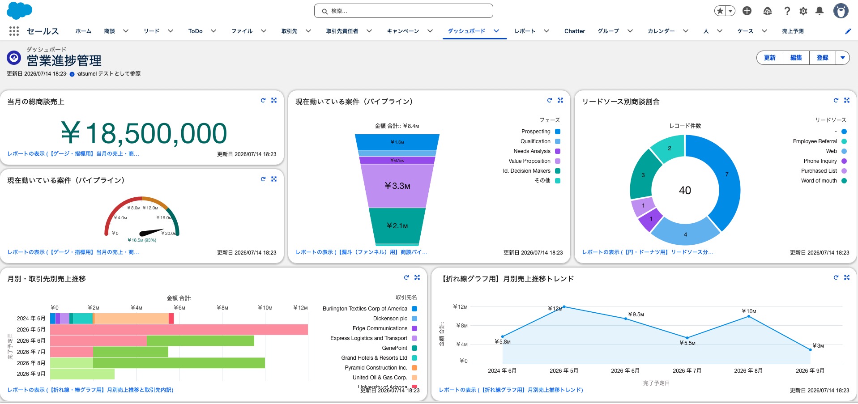
Task: Click the ¥18,500,000 metric value
Action: [144, 133]
